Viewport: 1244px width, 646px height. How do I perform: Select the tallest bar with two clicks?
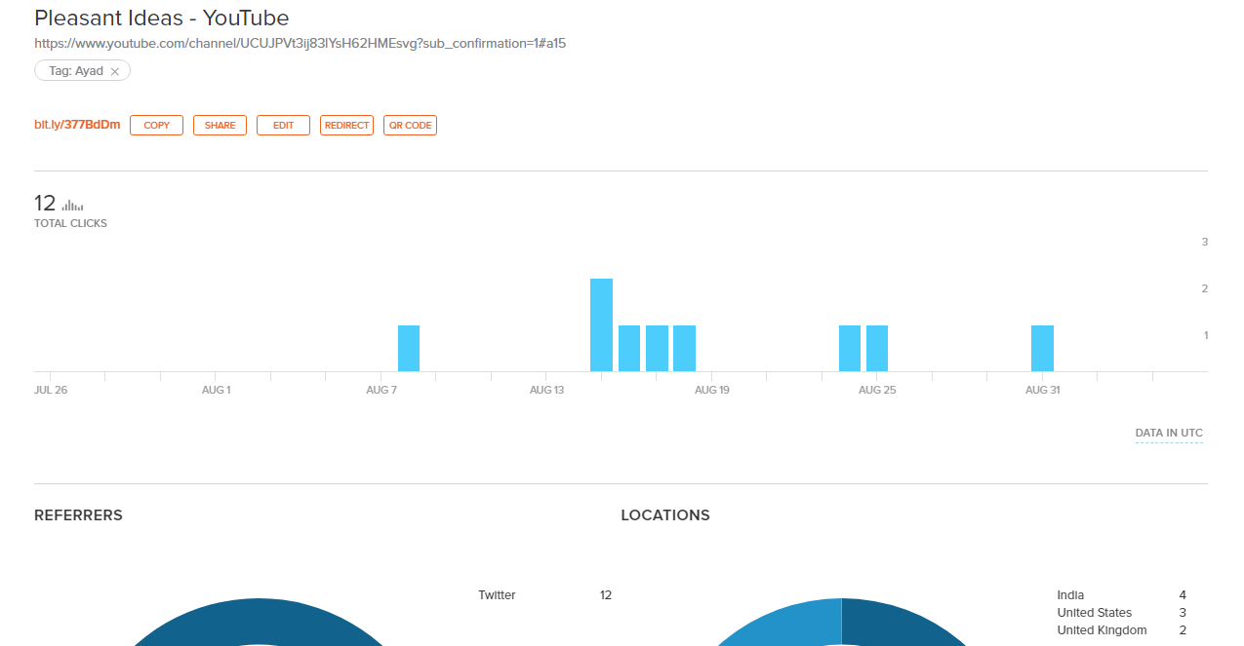coord(601,324)
